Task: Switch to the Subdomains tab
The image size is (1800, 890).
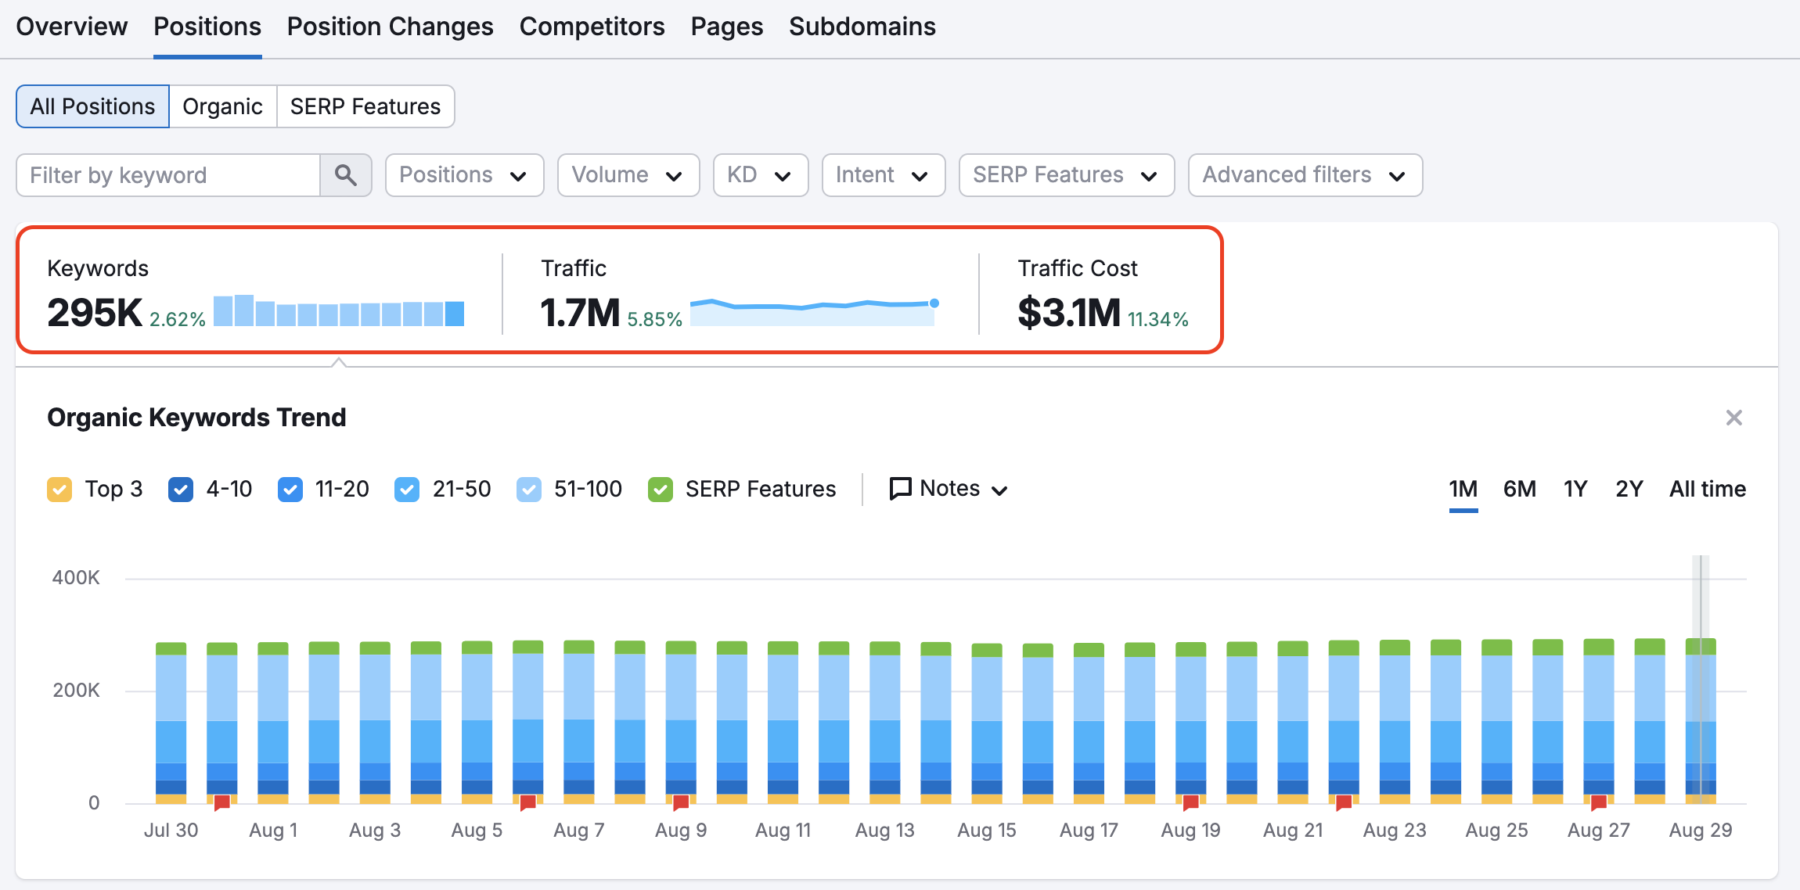Action: click(862, 27)
